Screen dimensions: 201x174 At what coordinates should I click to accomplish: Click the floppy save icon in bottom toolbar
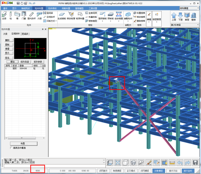tap(195, 163)
